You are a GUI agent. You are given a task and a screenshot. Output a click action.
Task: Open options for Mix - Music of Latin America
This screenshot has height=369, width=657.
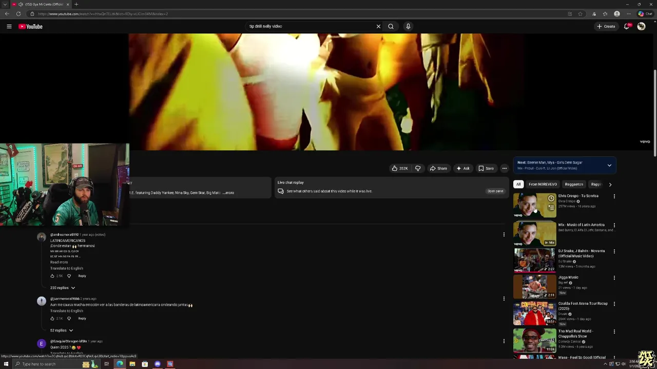coord(614,225)
